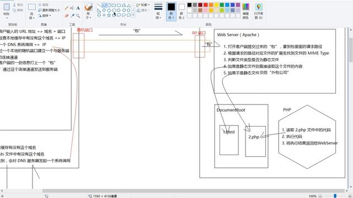Click the zoom in plus button
The image size is (353, 198).
pos(350,196)
